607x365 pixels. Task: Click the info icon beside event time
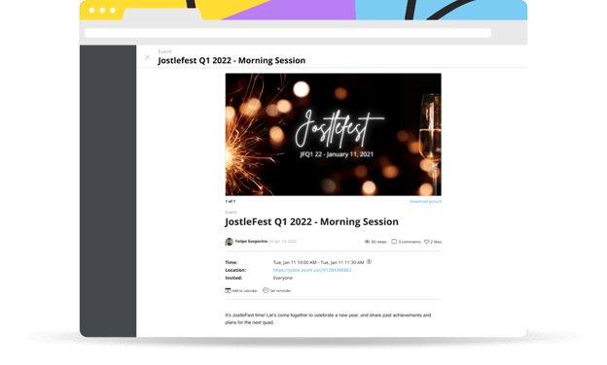[x=369, y=262]
